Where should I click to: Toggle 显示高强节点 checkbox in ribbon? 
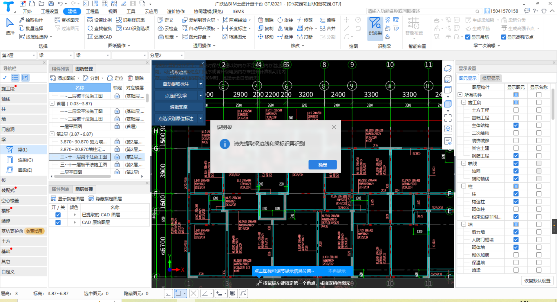504,37
